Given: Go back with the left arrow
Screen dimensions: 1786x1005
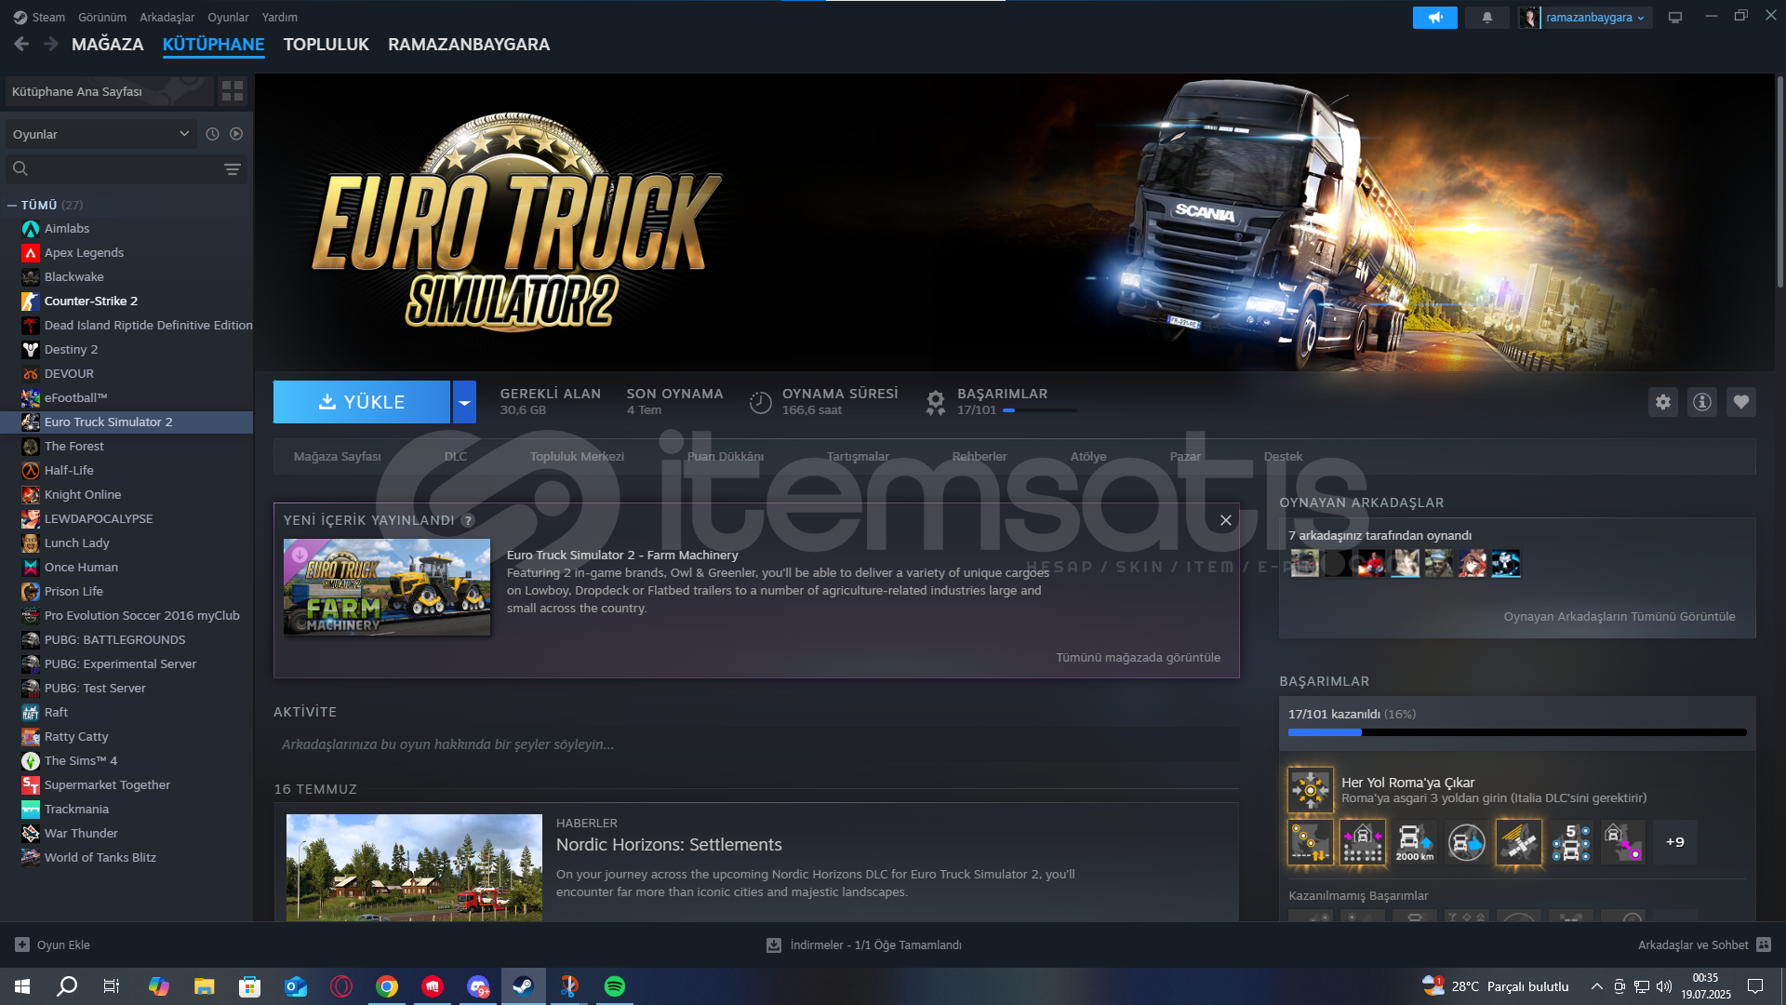Looking at the screenshot, I should click(x=21, y=44).
